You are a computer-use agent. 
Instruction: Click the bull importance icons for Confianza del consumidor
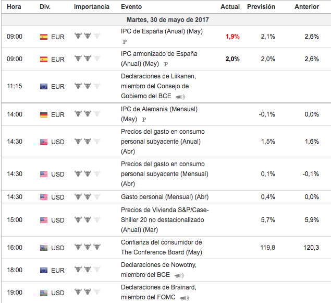coord(87,248)
